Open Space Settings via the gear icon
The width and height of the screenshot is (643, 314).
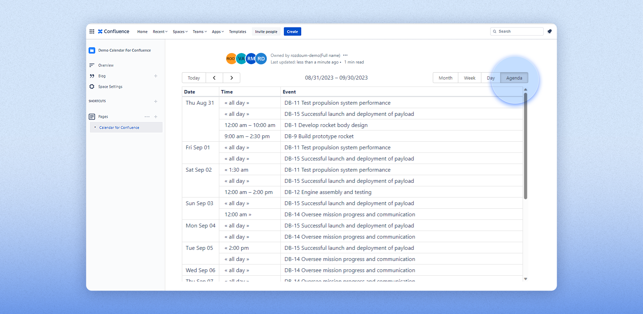pos(92,87)
